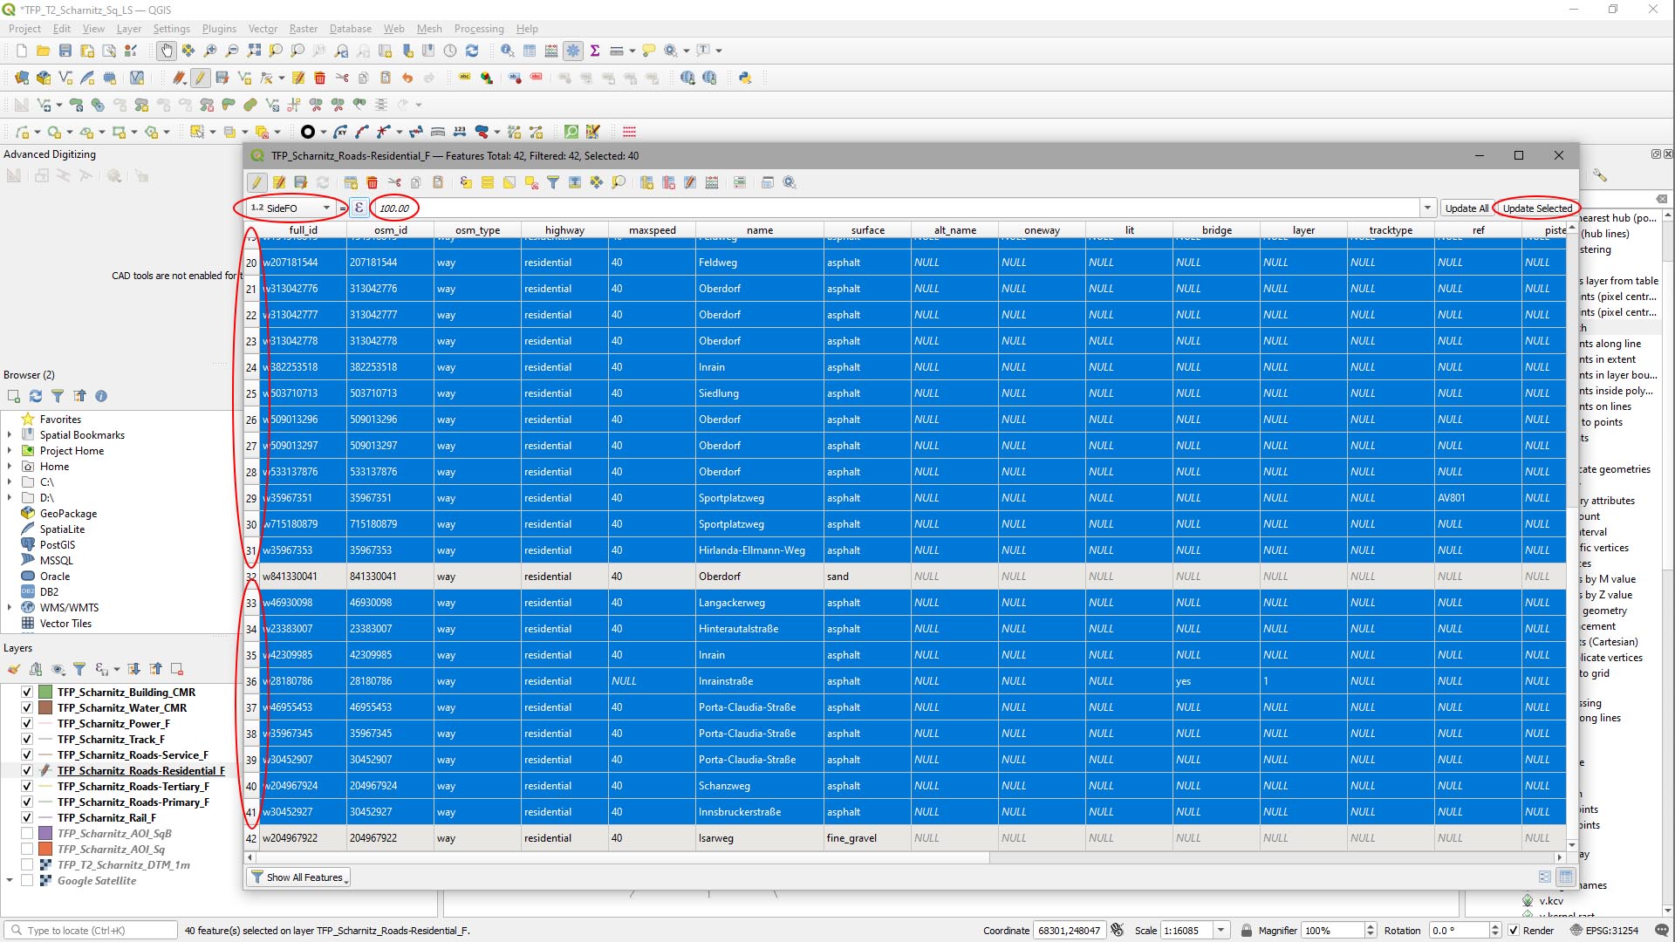The width and height of the screenshot is (1675, 942).
Task: Open the Processing menu
Action: tap(479, 29)
